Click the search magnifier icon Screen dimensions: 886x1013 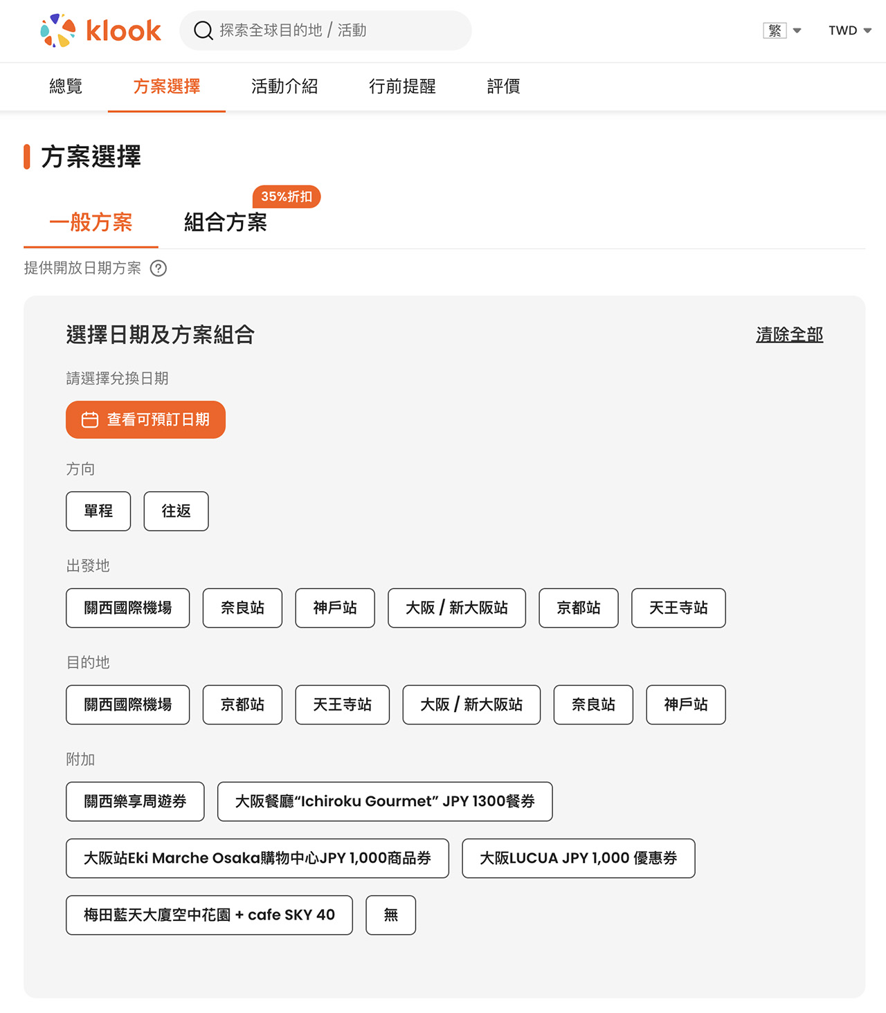click(x=203, y=30)
